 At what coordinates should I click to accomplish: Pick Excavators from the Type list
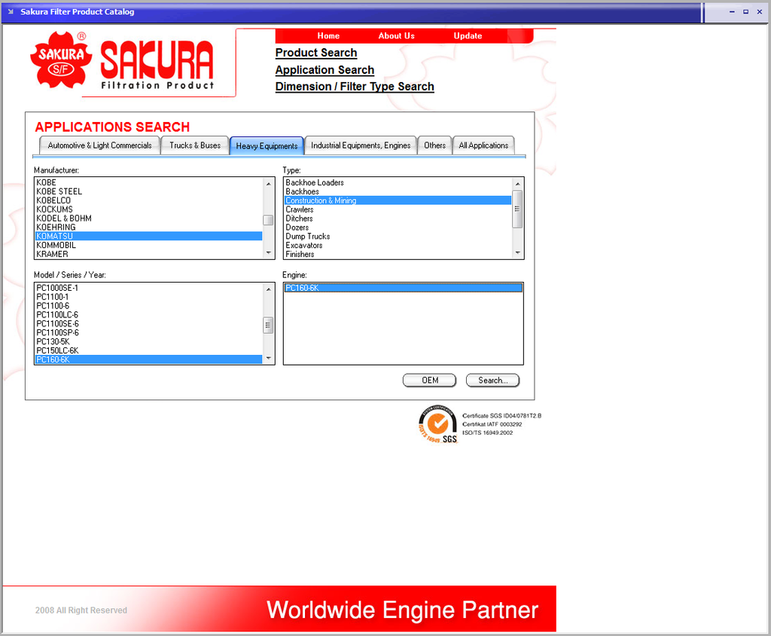(x=398, y=245)
